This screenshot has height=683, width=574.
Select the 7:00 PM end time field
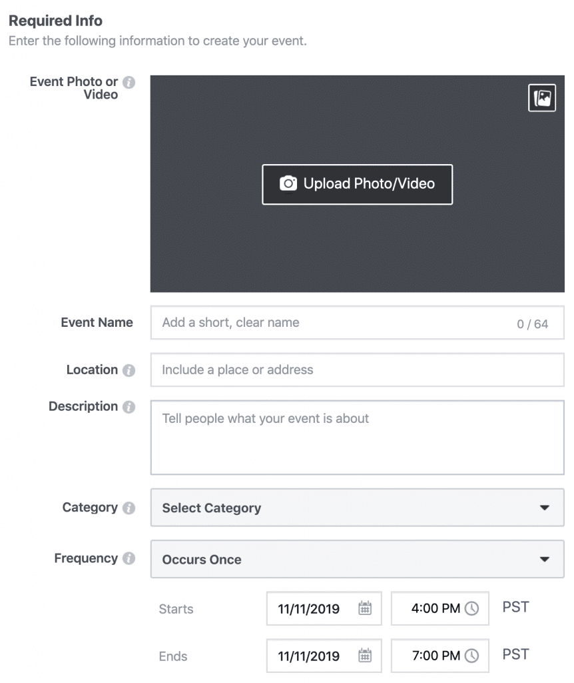pyautogui.click(x=440, y=656)
